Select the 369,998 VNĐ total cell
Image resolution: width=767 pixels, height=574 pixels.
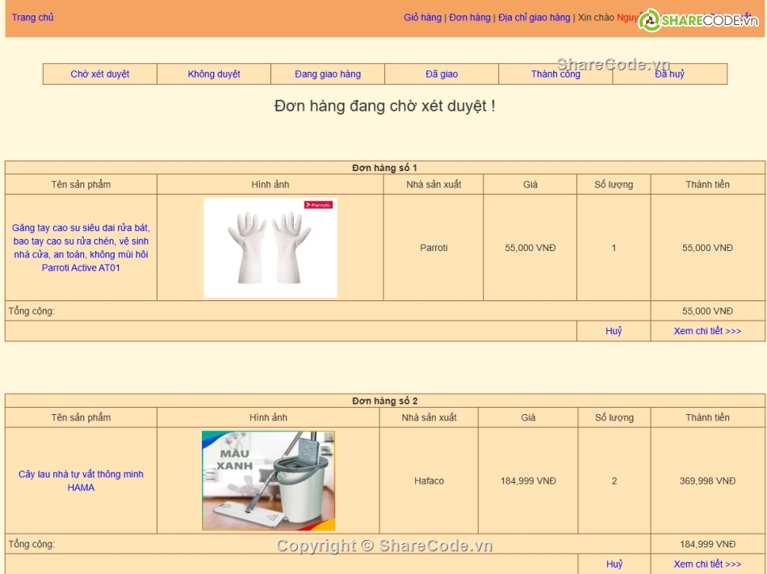[x=707, y=480]
